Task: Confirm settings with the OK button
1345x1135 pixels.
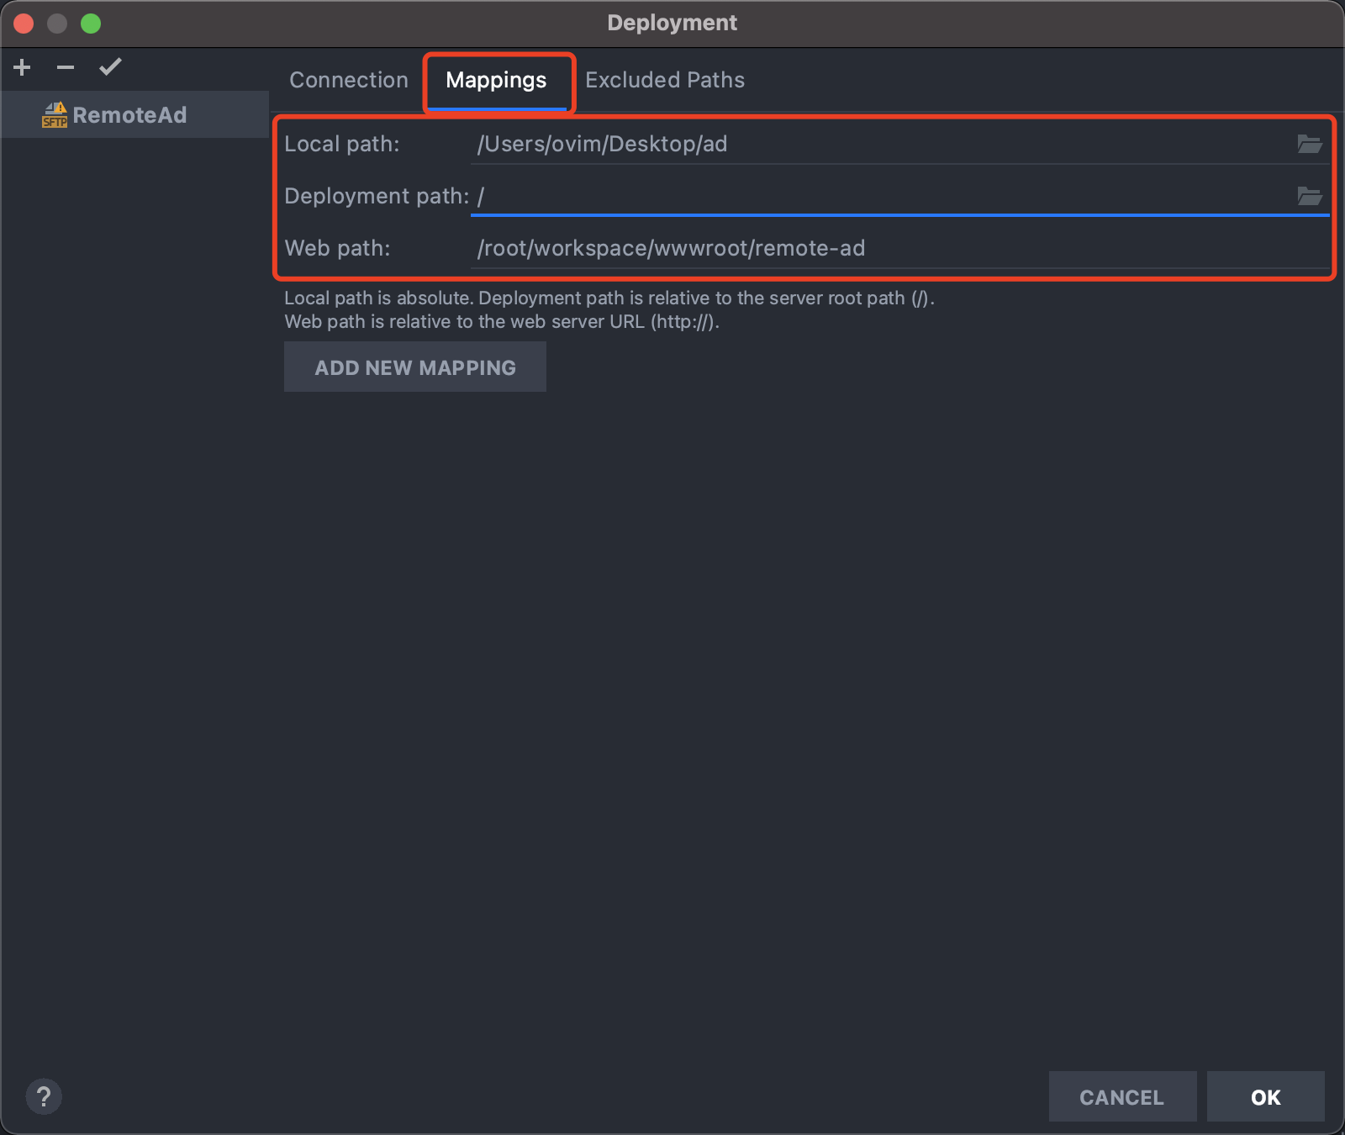Action: click(x=1266, y=1096)
